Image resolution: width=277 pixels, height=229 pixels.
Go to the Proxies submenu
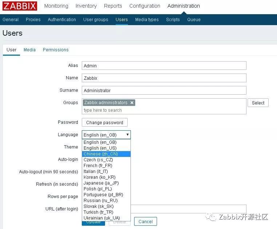[x=33, y=19]
